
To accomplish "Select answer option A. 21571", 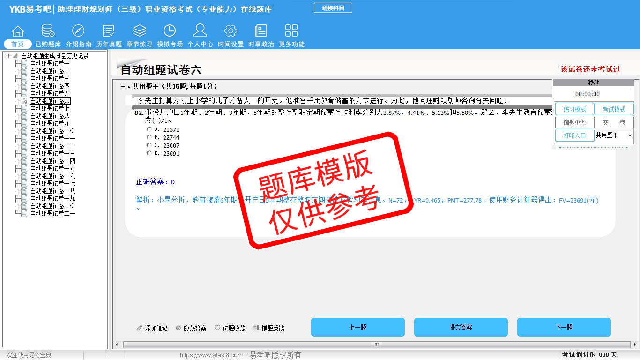I will (149, 129).
